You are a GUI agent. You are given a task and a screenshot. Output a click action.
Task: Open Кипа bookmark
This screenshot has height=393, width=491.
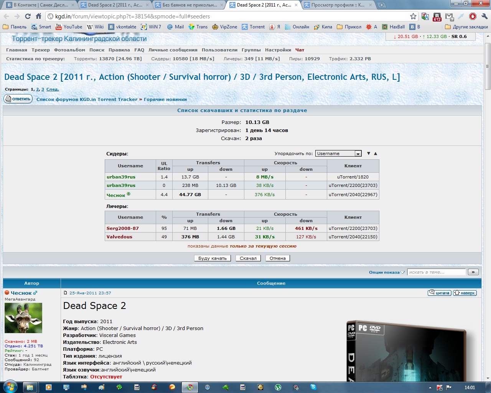click(323, 27)
